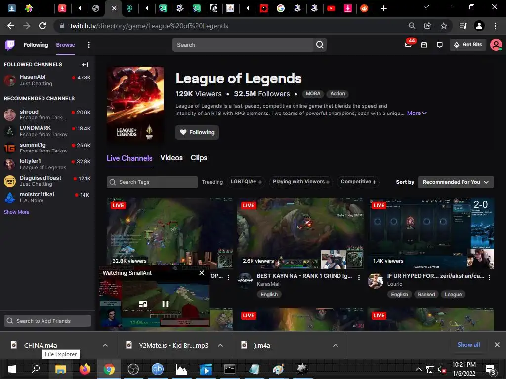Select the Videos tab
This screenshot has width=506, height=379.
pyautogui.click(x=171, y=158)
